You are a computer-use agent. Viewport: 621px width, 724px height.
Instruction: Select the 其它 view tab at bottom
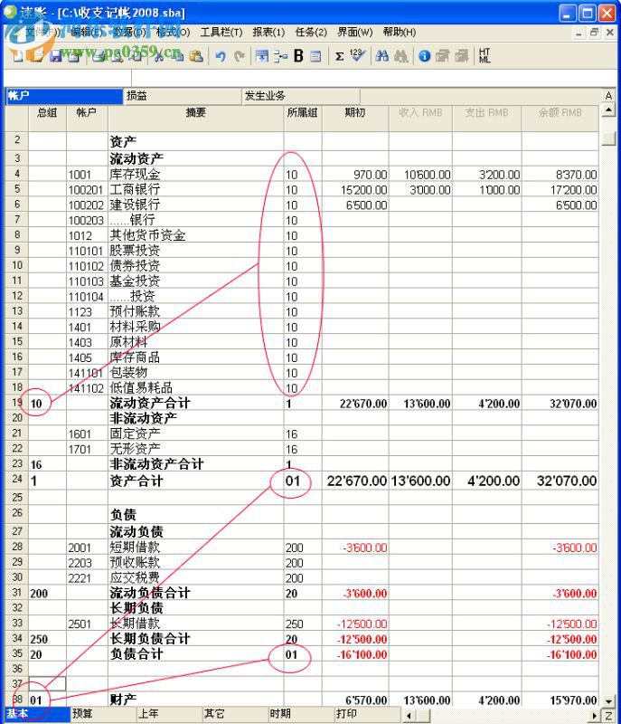(x=236, y=714)
